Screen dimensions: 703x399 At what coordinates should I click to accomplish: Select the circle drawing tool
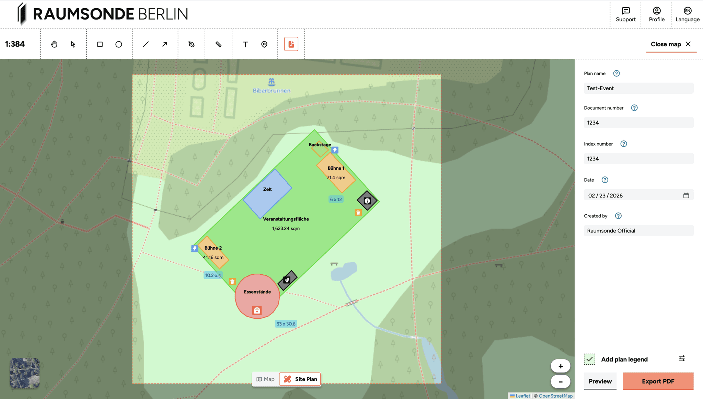118,44
